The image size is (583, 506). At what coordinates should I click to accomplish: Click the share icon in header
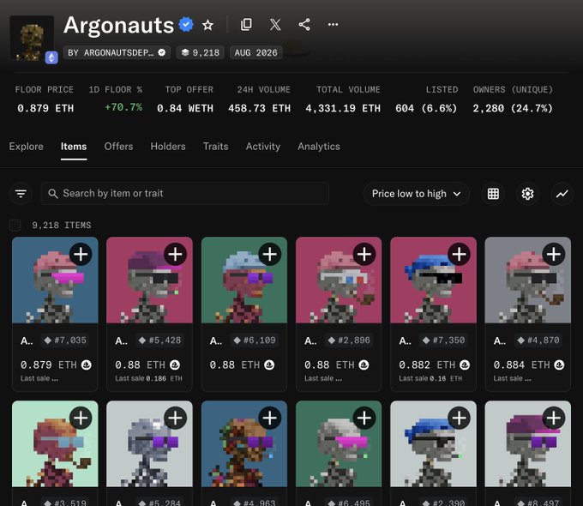304,25
